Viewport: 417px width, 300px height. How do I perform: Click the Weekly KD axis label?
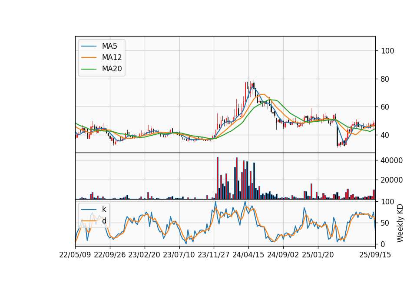(400, 223)
